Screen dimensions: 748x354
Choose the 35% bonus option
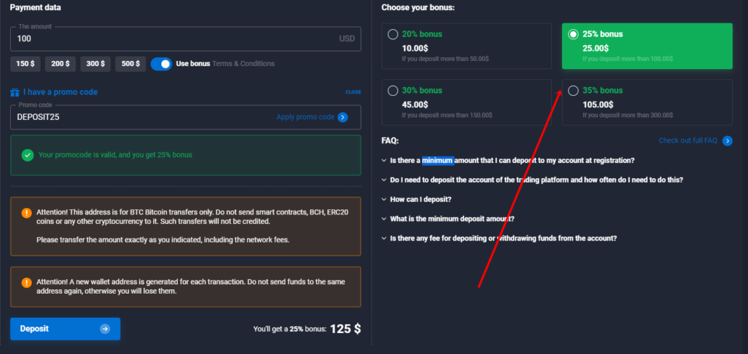click(x=574, y=91)
